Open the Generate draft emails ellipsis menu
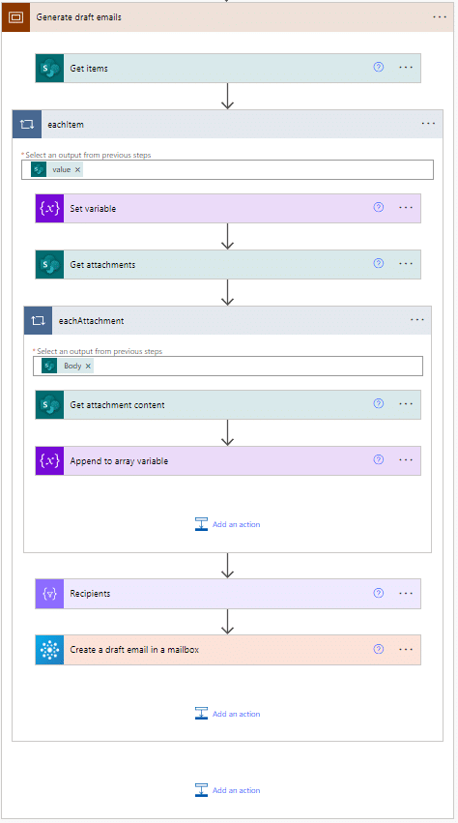 pos(440,17)
